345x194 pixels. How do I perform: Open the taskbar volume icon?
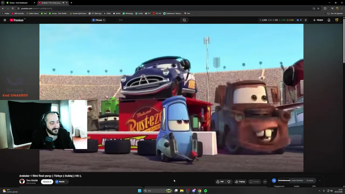click(331, 191)
